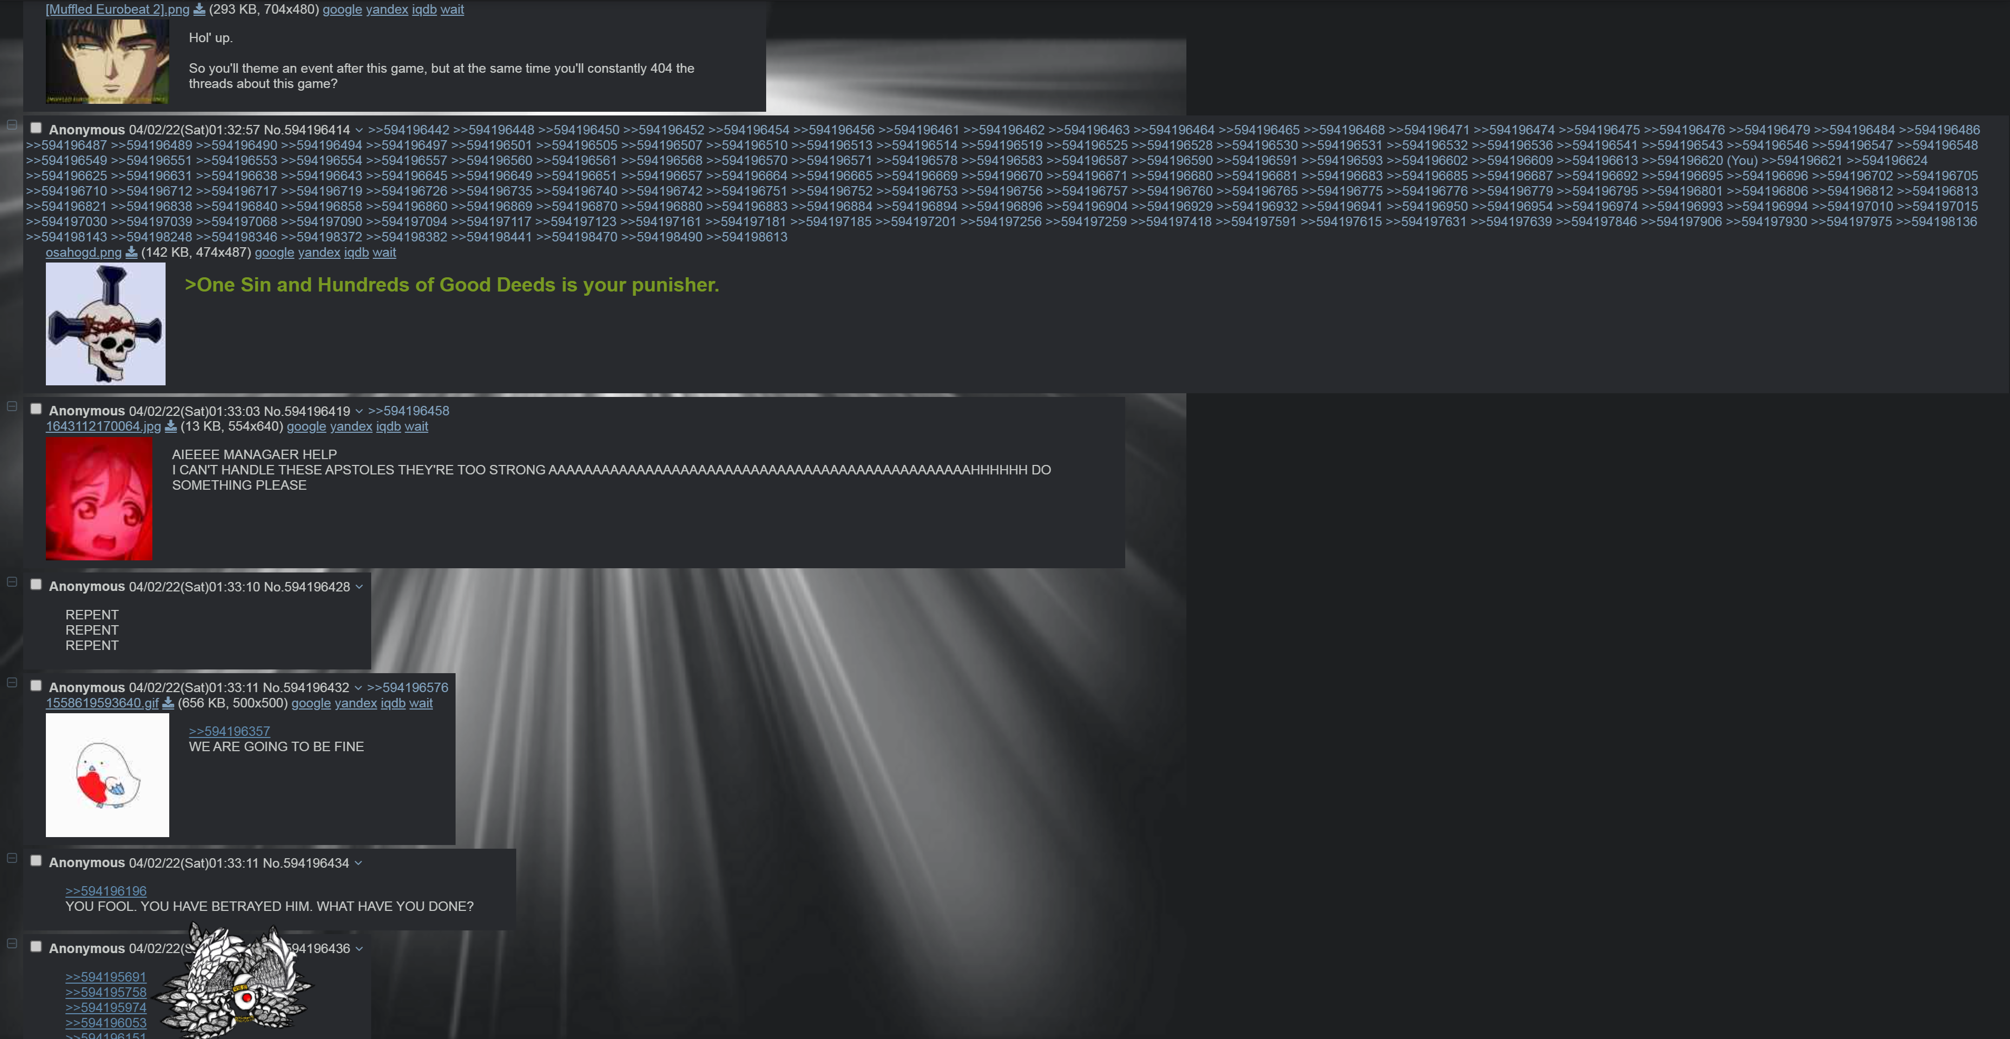Check the box for post No.594196436
Viewport: 2010px width, 1039px height.
tap(36, 946)
